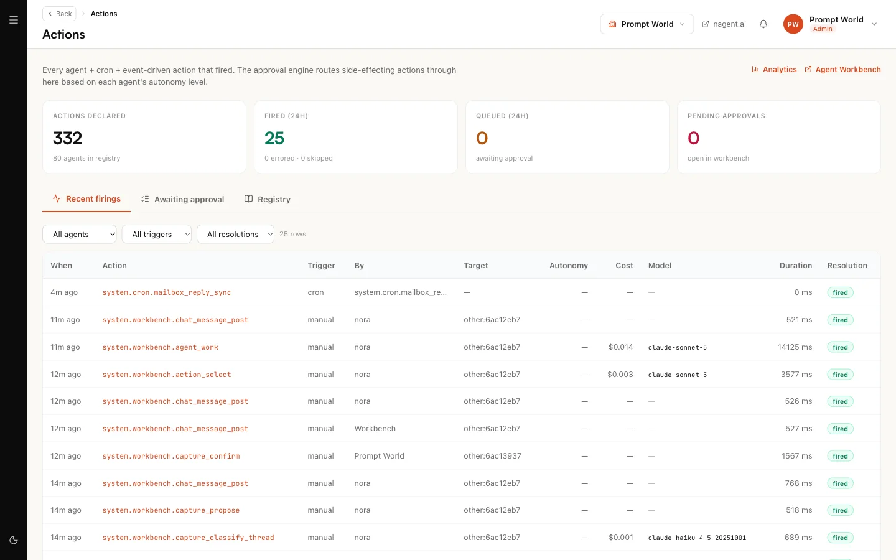The image size is (896, 560).
Task: Click the Queued (24h) card
Action: [567, 137]
